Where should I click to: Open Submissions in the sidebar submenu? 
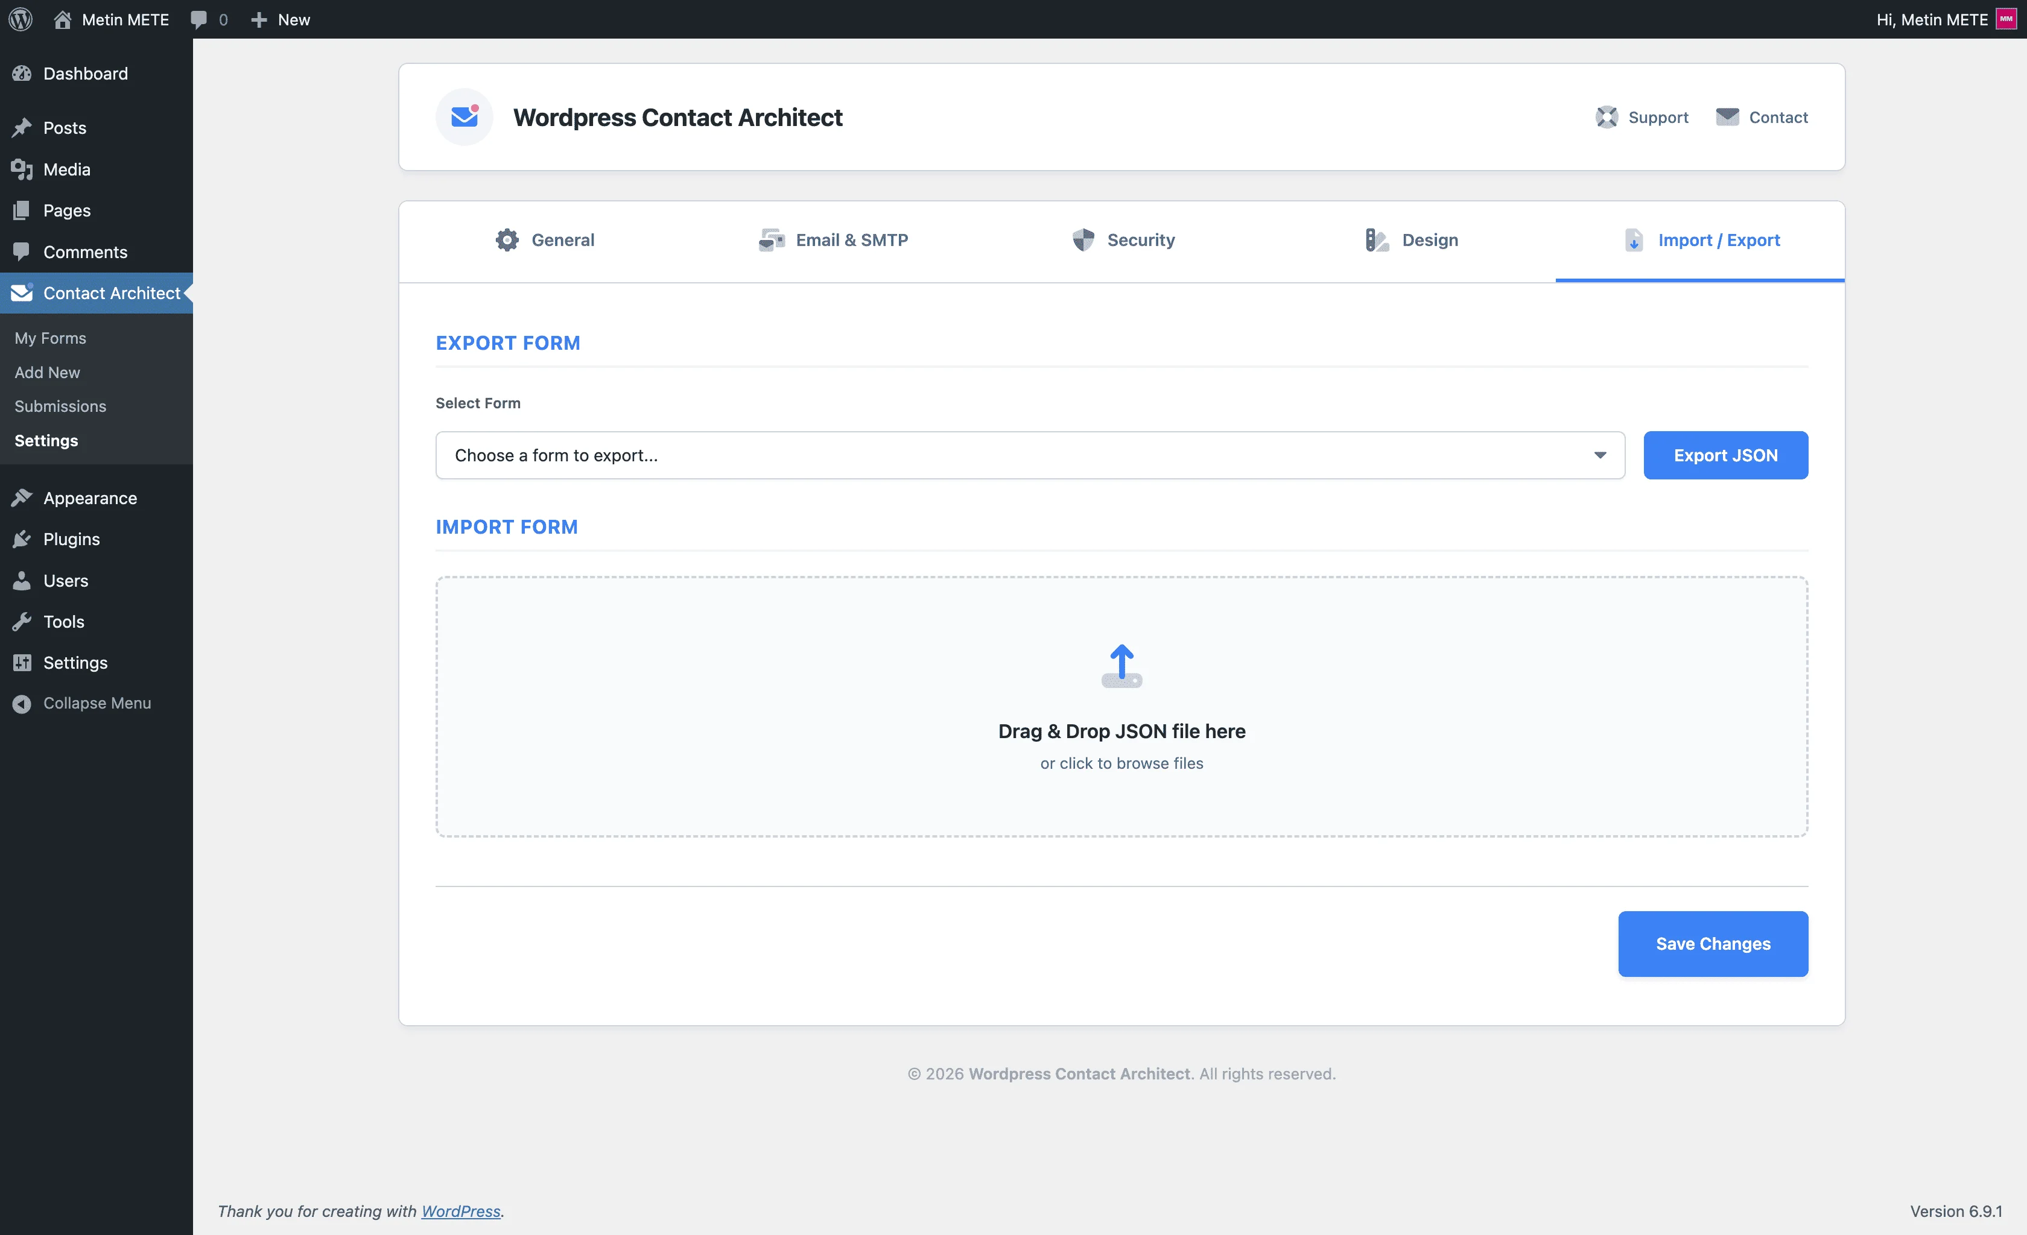pos(60,406)
